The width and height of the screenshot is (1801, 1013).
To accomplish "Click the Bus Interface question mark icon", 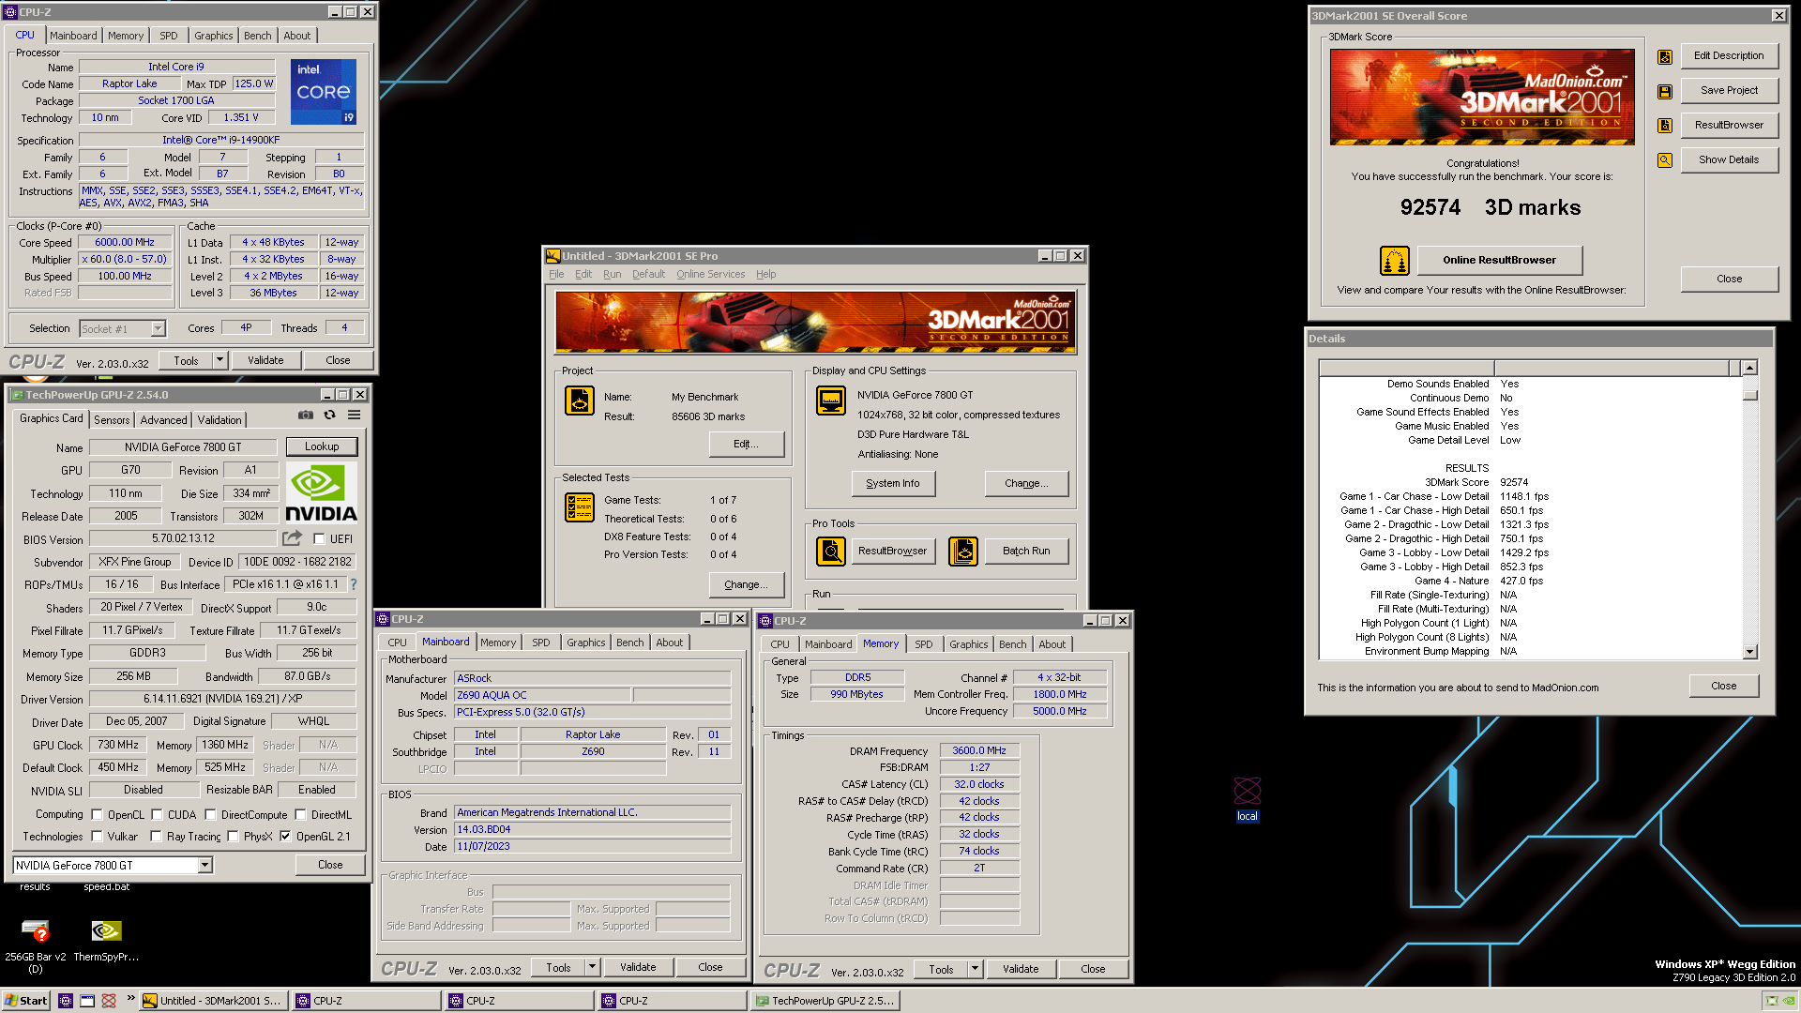I will point(354,584).
